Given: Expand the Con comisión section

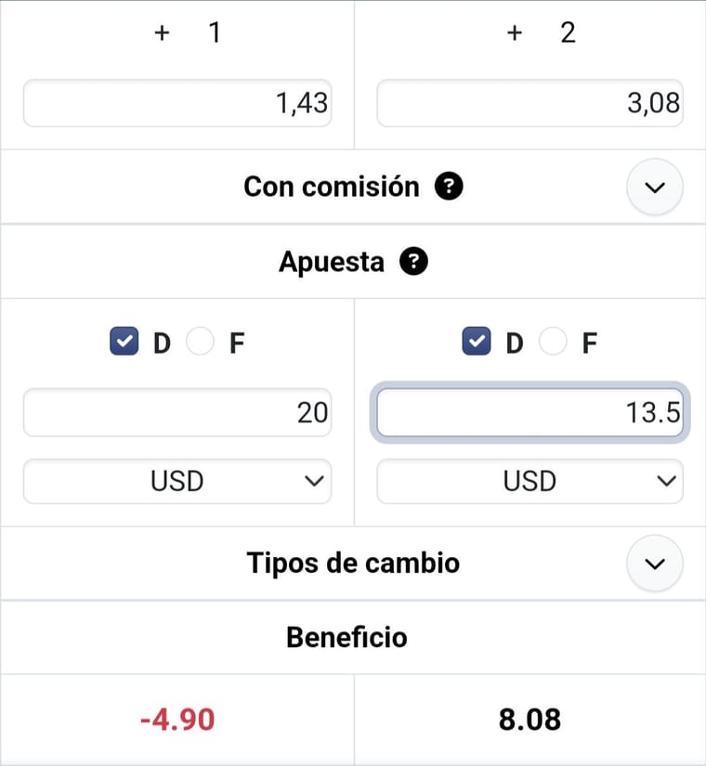Looking at the screenshot, I should click(655, 187).
